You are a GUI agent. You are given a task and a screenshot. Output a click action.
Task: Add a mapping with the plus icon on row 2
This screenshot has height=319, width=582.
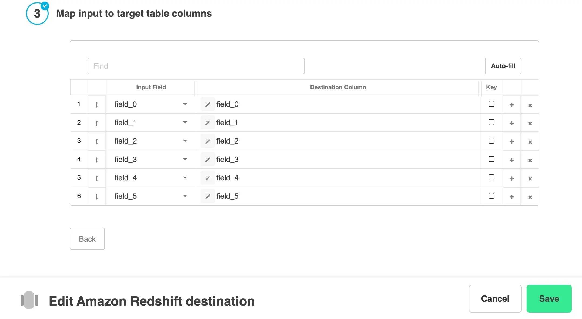coord(511,123)
